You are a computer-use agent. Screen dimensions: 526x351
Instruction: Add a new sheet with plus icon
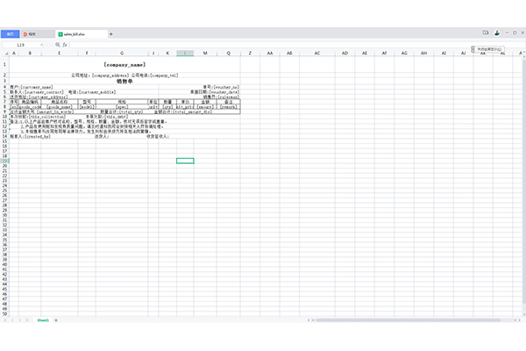pos(56,320)
